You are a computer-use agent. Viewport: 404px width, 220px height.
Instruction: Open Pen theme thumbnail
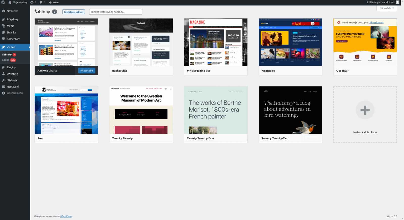[x=66, y=110]
